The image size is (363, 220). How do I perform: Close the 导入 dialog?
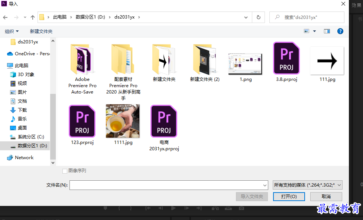343,4
